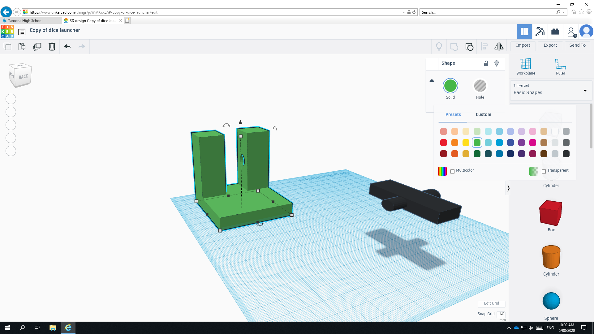Enable the Transparent checkbox
Screen dimensions: 594x334
click(544, 171)
